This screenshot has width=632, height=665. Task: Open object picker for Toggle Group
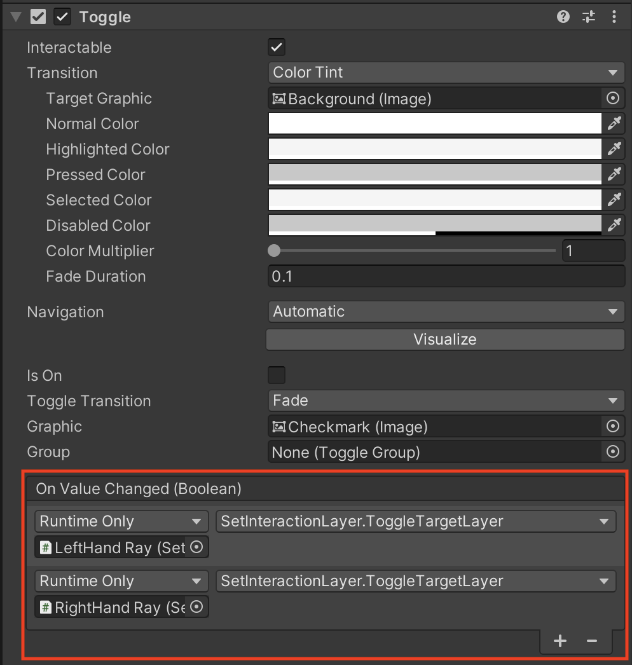[613, 452]
